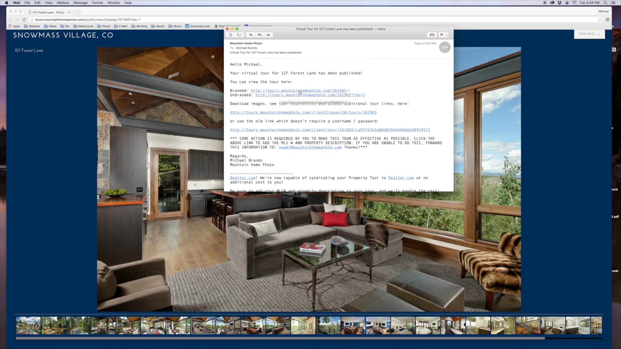The width and height of the screenshot is (621, 349).
Task: Open the first Realtor.com link in the email
Action: [243, 178]
